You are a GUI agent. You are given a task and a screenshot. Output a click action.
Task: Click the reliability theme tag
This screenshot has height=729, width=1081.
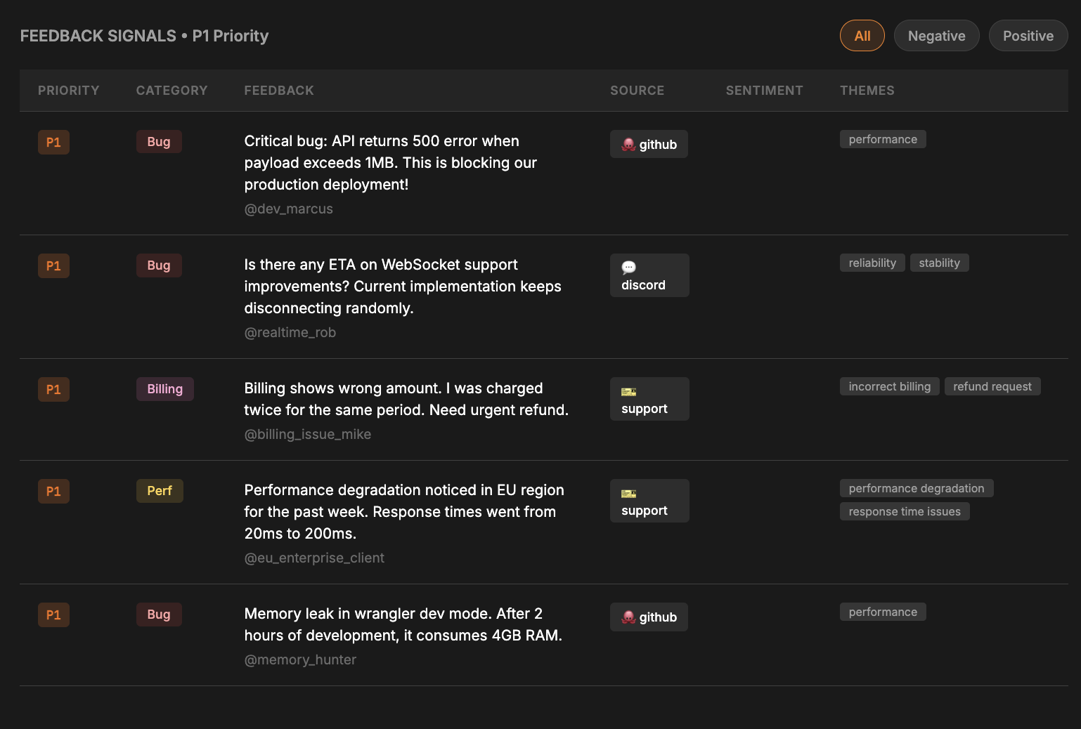coord(872,263)
